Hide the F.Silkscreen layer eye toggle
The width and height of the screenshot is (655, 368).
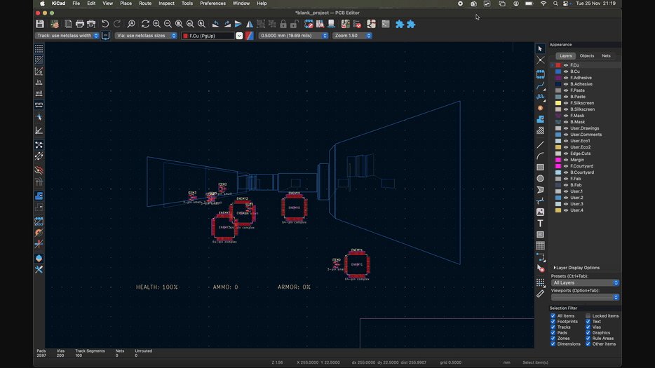[566, 103]
